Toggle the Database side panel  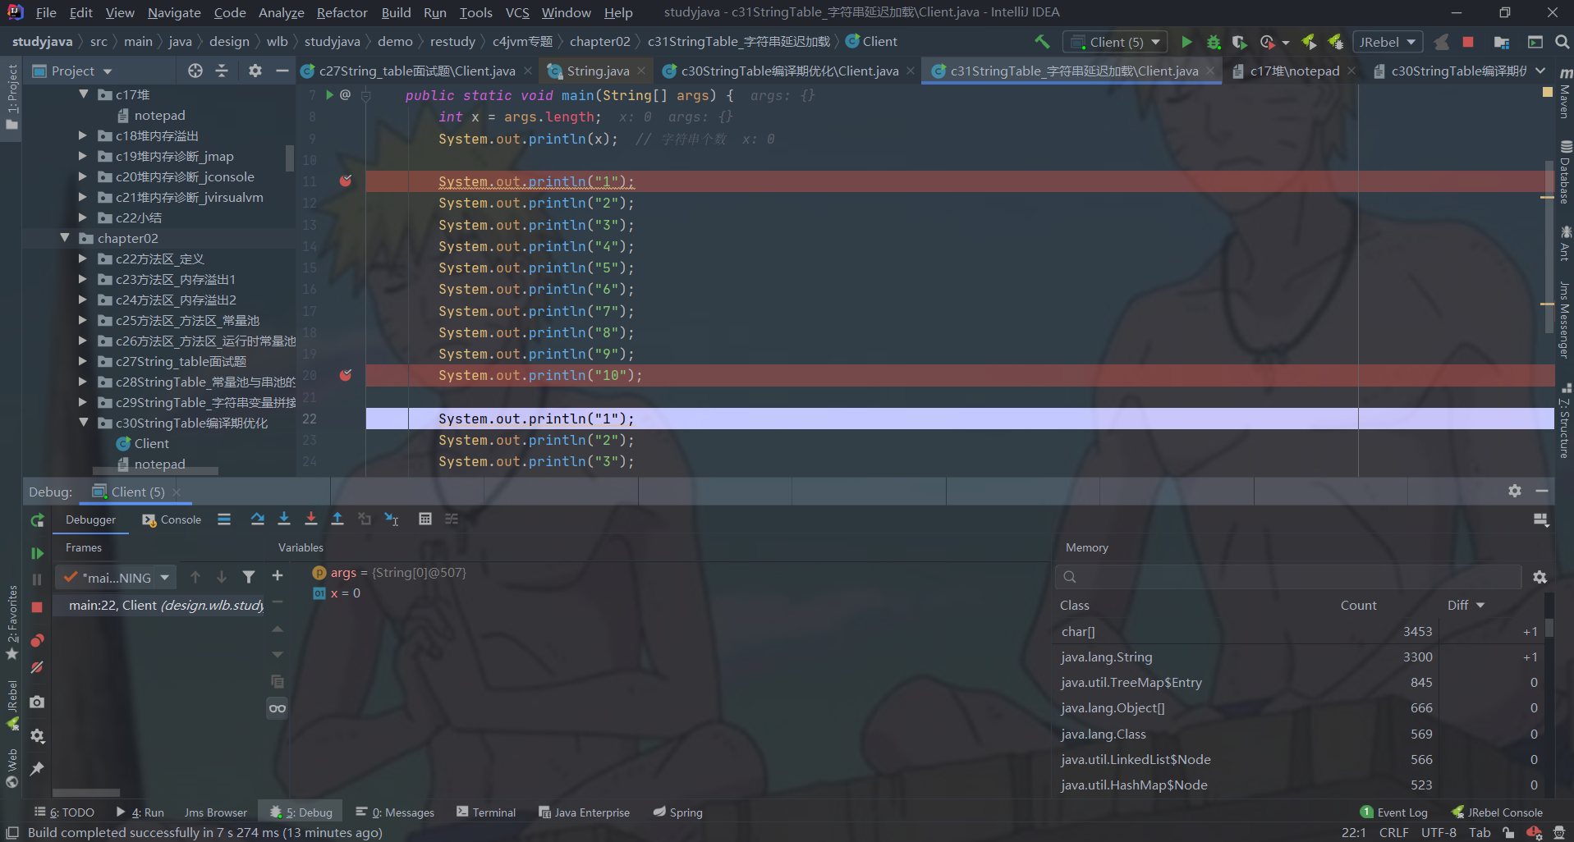point(1564,172)
